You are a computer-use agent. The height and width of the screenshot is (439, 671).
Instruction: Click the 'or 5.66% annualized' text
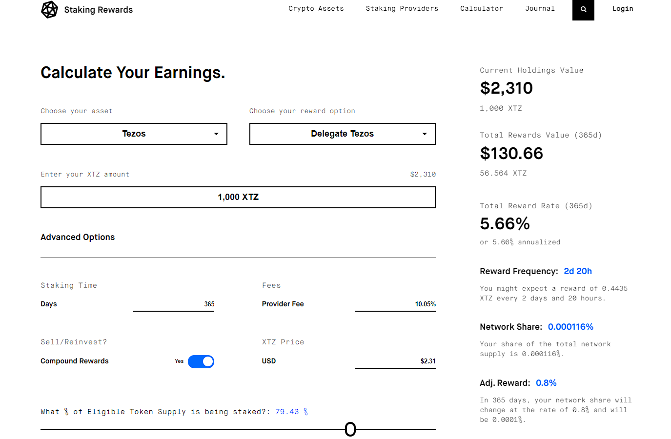point(520,242)
